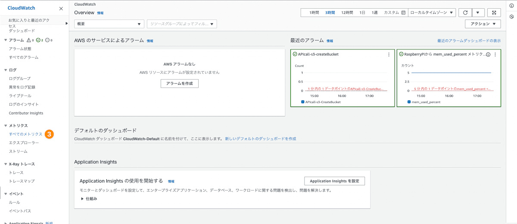This screenshot has width=517, height=224.
Task: Open the 概要 dropdown
Action: (109, 24)
